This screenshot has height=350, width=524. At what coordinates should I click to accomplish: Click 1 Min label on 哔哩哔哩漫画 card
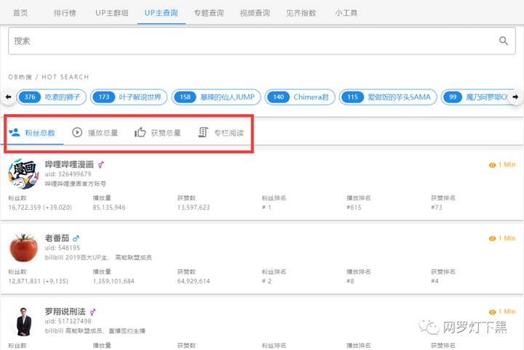click(x=507, y=165)
